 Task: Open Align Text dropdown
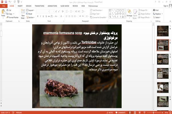(95, 14)
